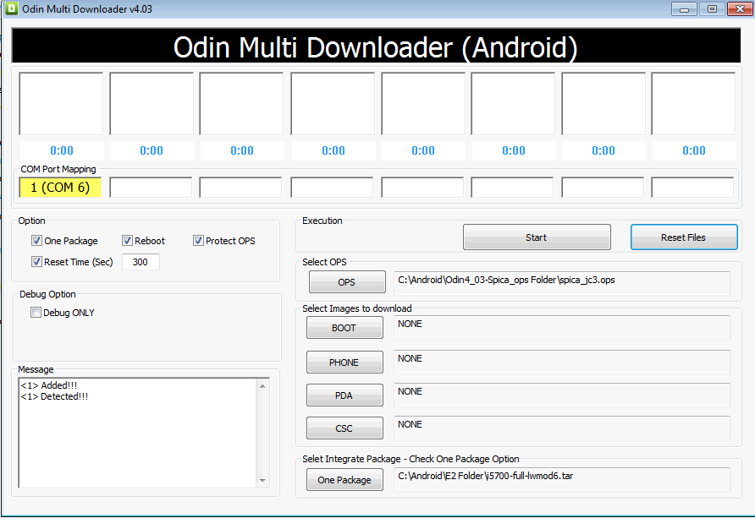Click the CSC image button
The image size is (755, 518).
click(x=344, y=428)
